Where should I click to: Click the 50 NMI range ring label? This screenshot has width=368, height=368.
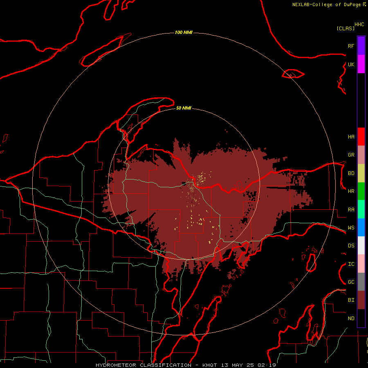tap(184, 108)
